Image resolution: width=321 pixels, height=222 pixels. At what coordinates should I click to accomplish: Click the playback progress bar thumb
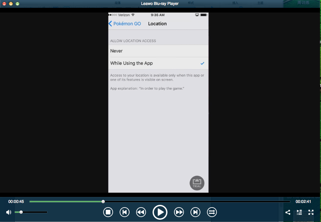point(103,202)
